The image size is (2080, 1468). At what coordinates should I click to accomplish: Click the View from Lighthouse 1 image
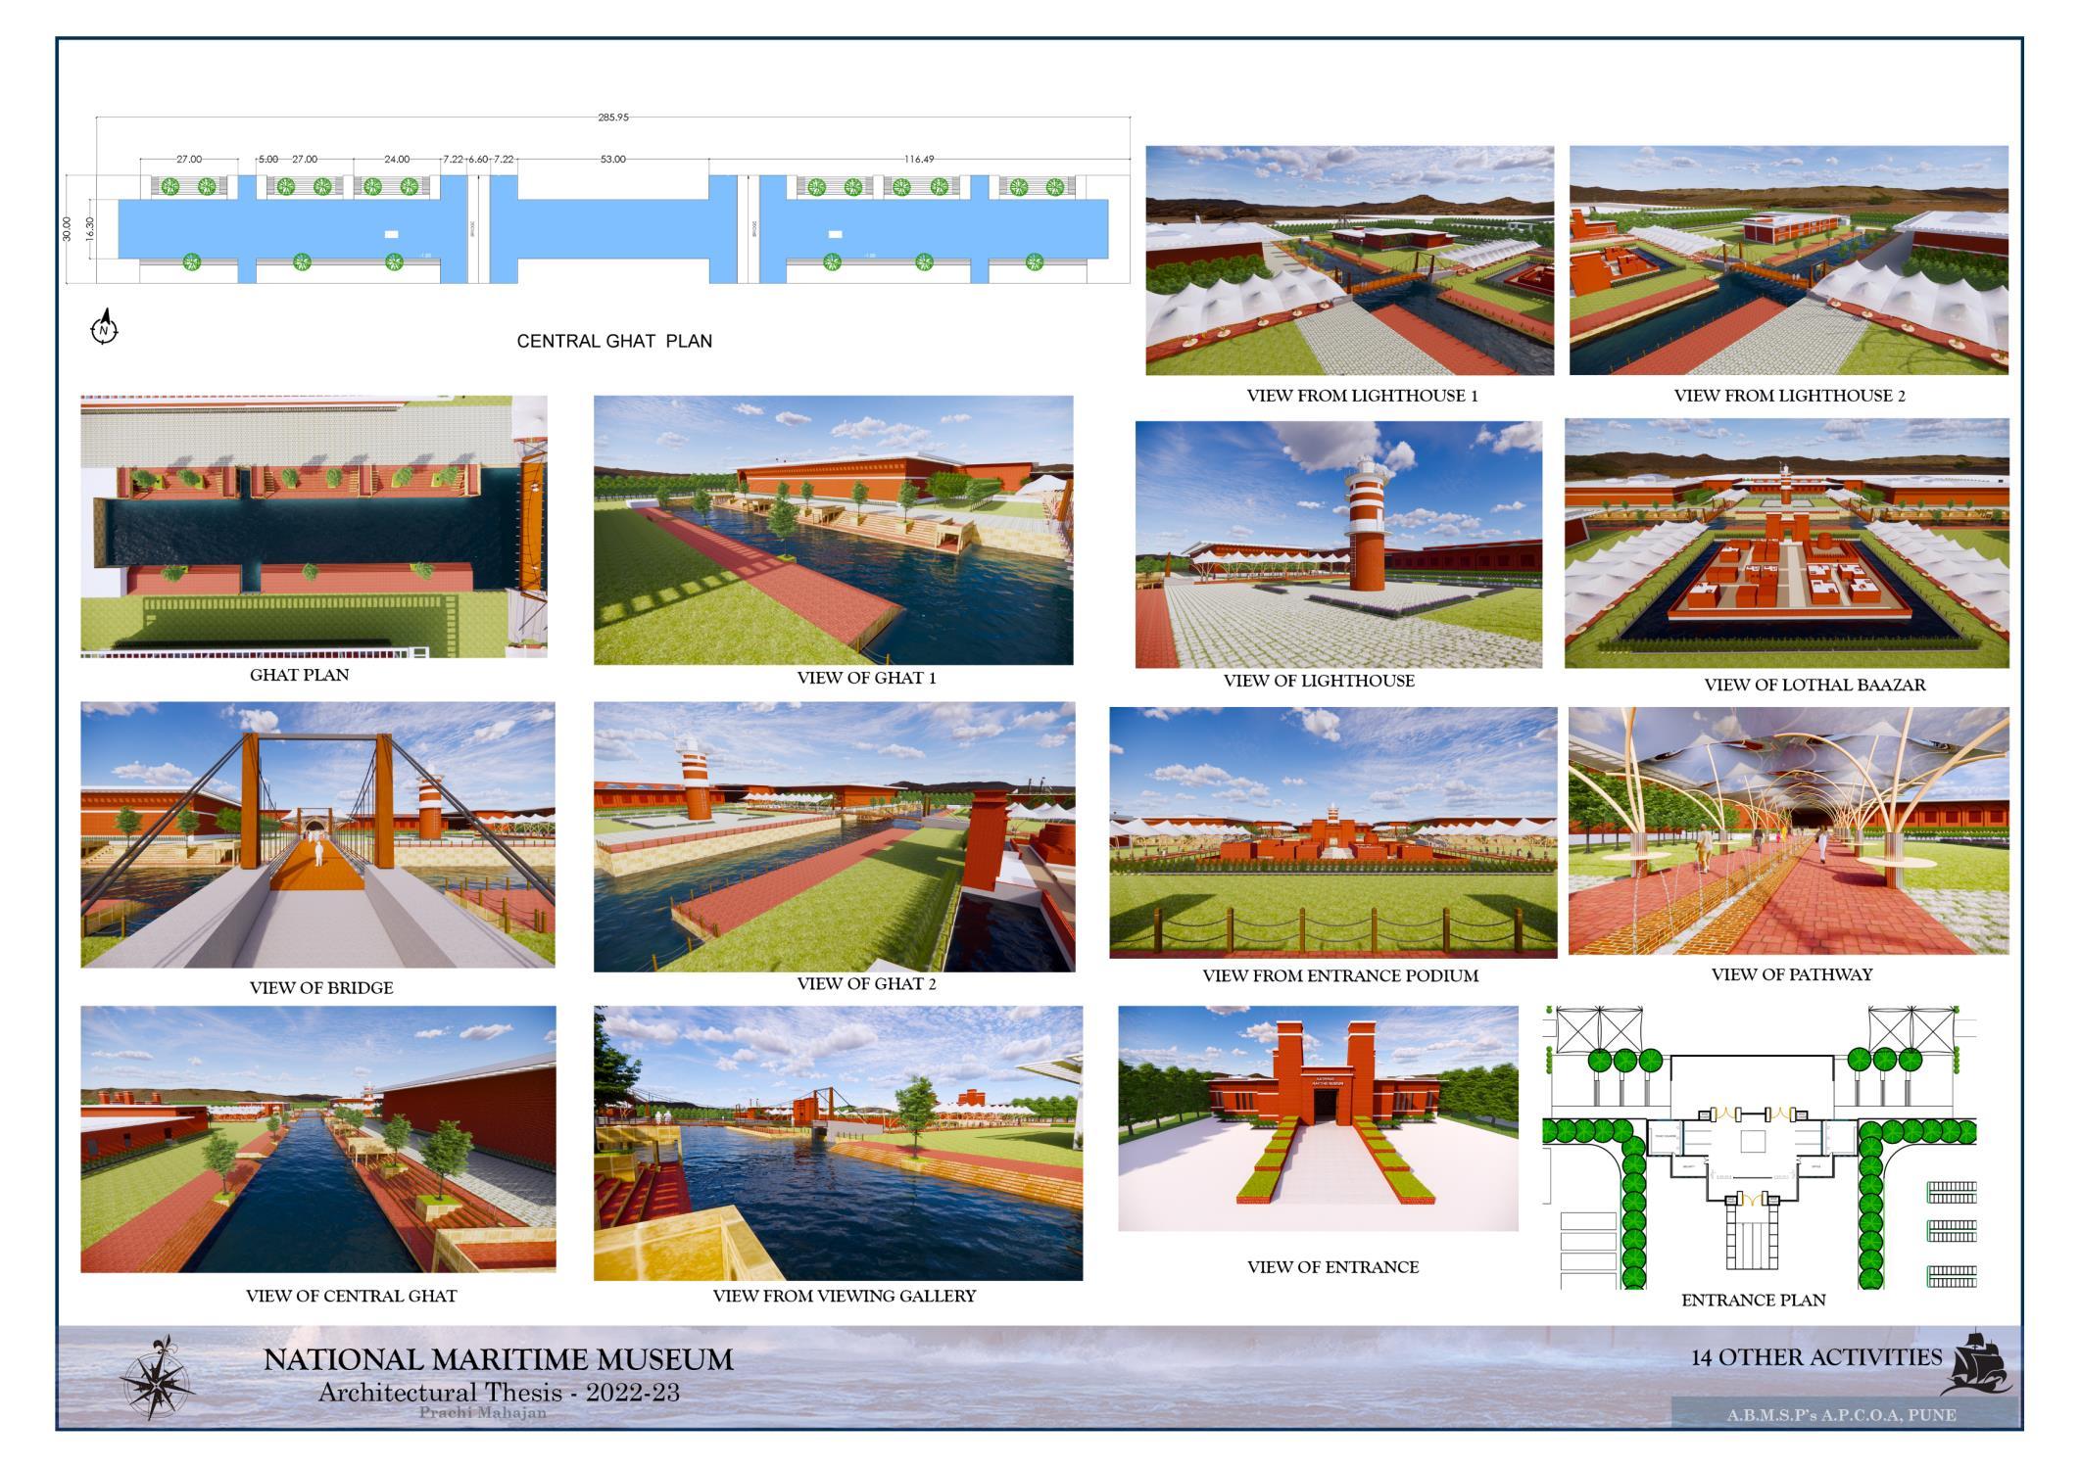1349,260
